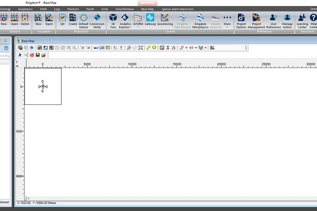Open the More launch options dropdown

pos(227,21)
